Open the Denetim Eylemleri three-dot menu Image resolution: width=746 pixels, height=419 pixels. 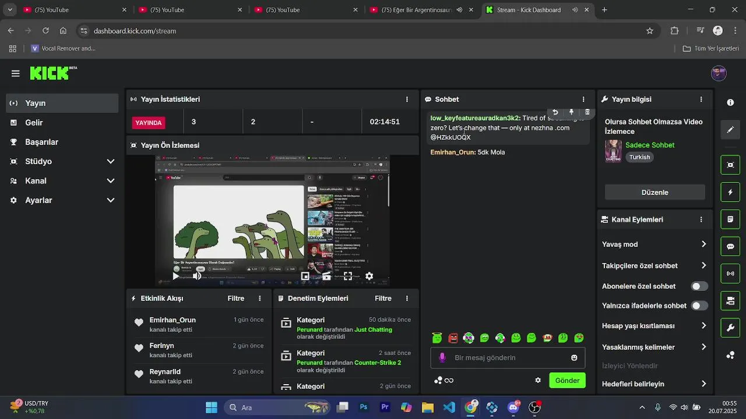click(x=407, y=299)
